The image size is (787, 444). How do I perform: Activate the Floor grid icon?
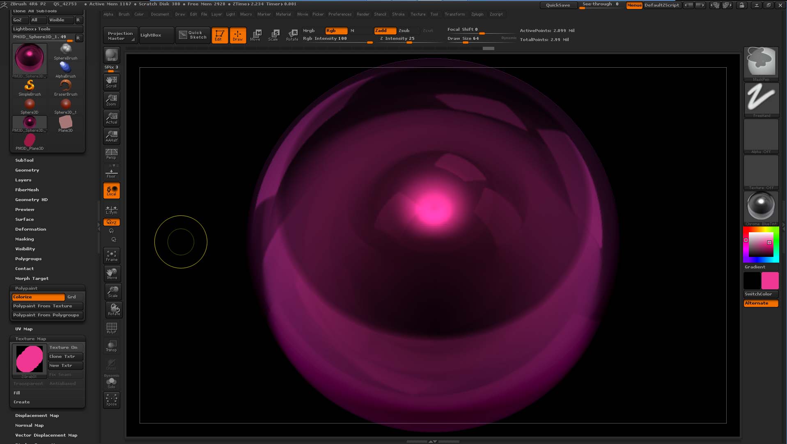point(111,172)
